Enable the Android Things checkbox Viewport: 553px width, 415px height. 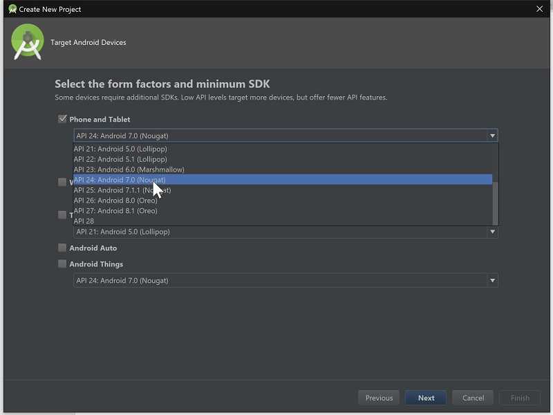(62, 264)
